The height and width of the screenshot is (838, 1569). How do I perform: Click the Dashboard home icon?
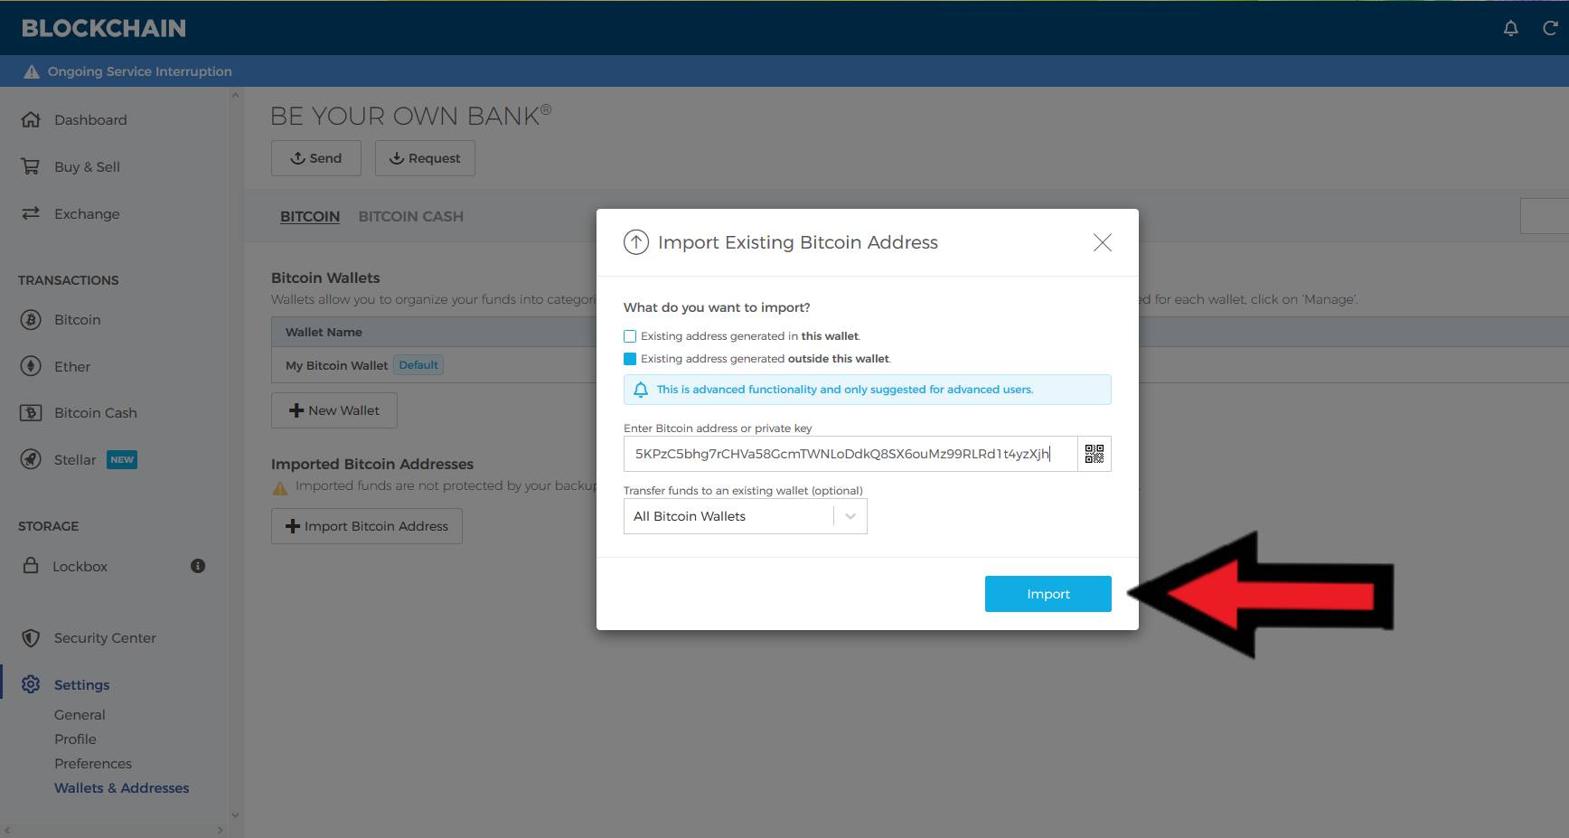pos(31,119)
